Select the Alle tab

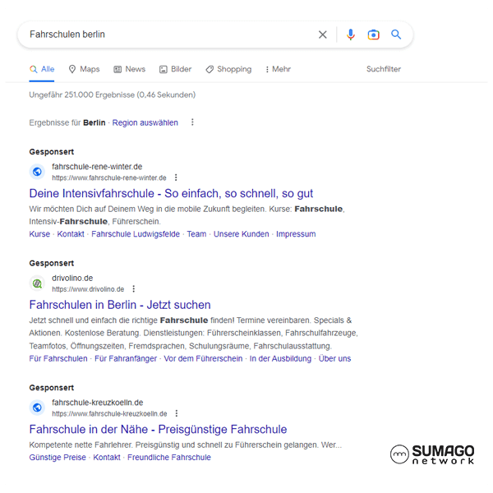coord(42,69)
